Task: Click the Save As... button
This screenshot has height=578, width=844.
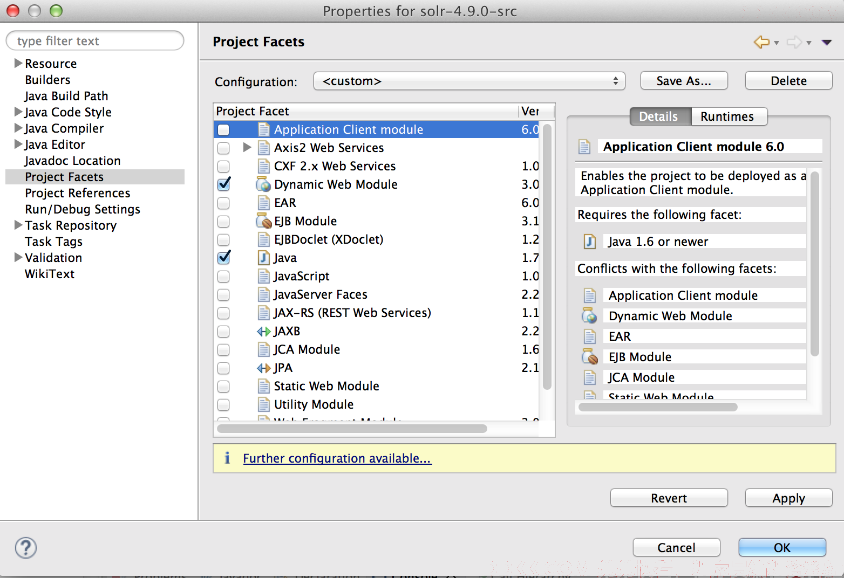Action: click(684, 81)
